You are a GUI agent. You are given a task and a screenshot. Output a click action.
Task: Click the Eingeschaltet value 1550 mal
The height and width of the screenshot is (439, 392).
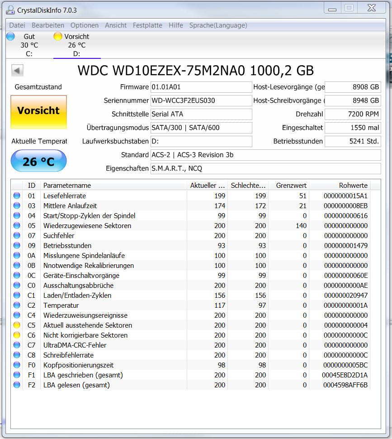click(353, 128)
